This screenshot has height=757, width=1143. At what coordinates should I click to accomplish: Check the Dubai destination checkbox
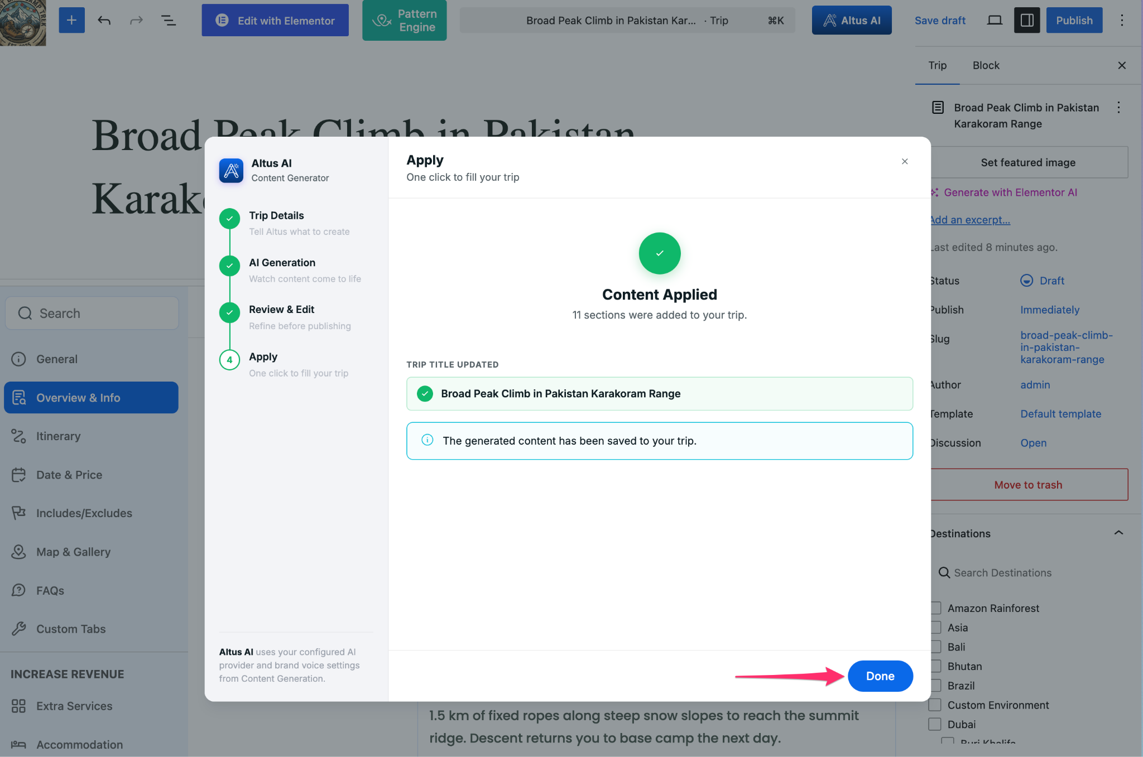935,724
